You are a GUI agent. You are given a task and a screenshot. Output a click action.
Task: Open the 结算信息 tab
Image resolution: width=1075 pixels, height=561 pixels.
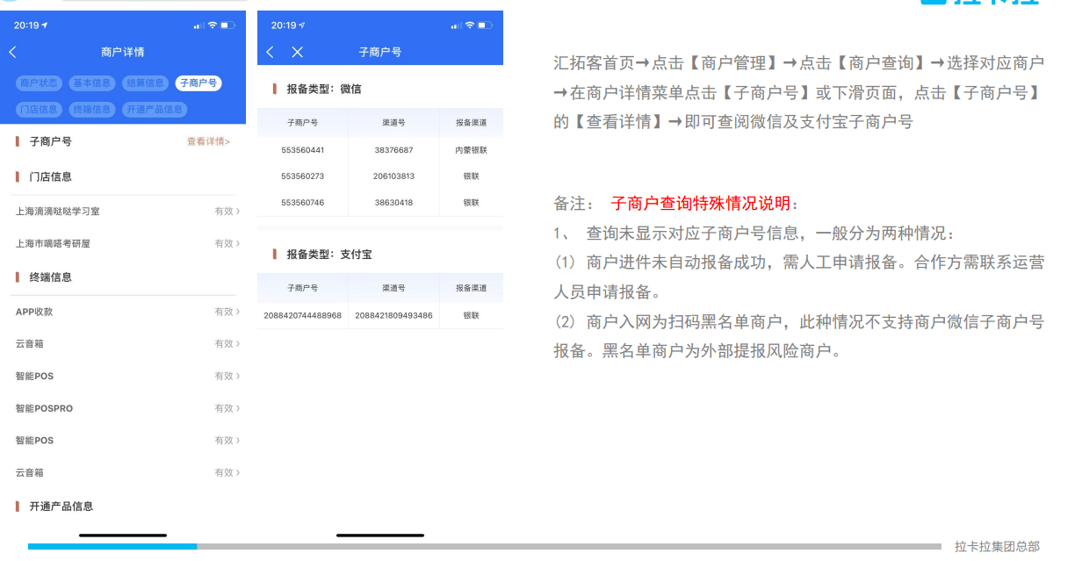tap(145, 83)
